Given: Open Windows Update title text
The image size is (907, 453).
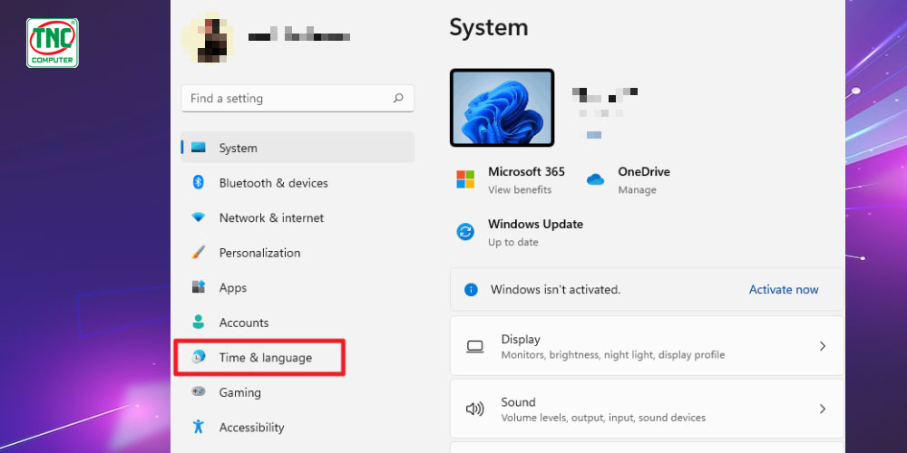Looking at the screenshot, I should pyautogui.click(x=535, y=224).
